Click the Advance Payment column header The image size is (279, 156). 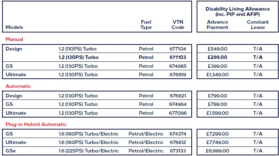(x=217, y=25)
